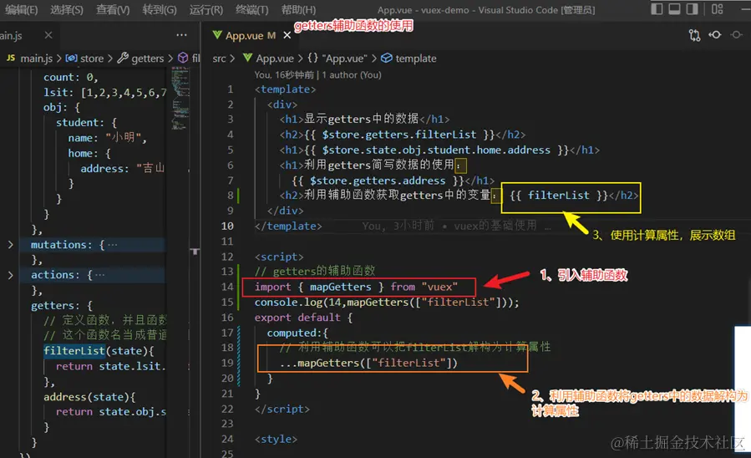Screen dimensions: 751x458
Task: Click <style> tag on line 24
Action: point(276,440)
